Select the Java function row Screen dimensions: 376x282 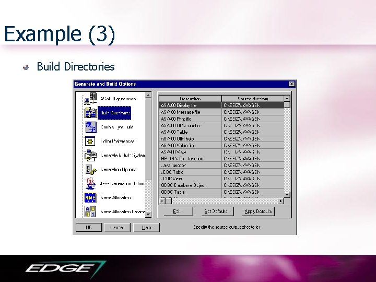221,165
